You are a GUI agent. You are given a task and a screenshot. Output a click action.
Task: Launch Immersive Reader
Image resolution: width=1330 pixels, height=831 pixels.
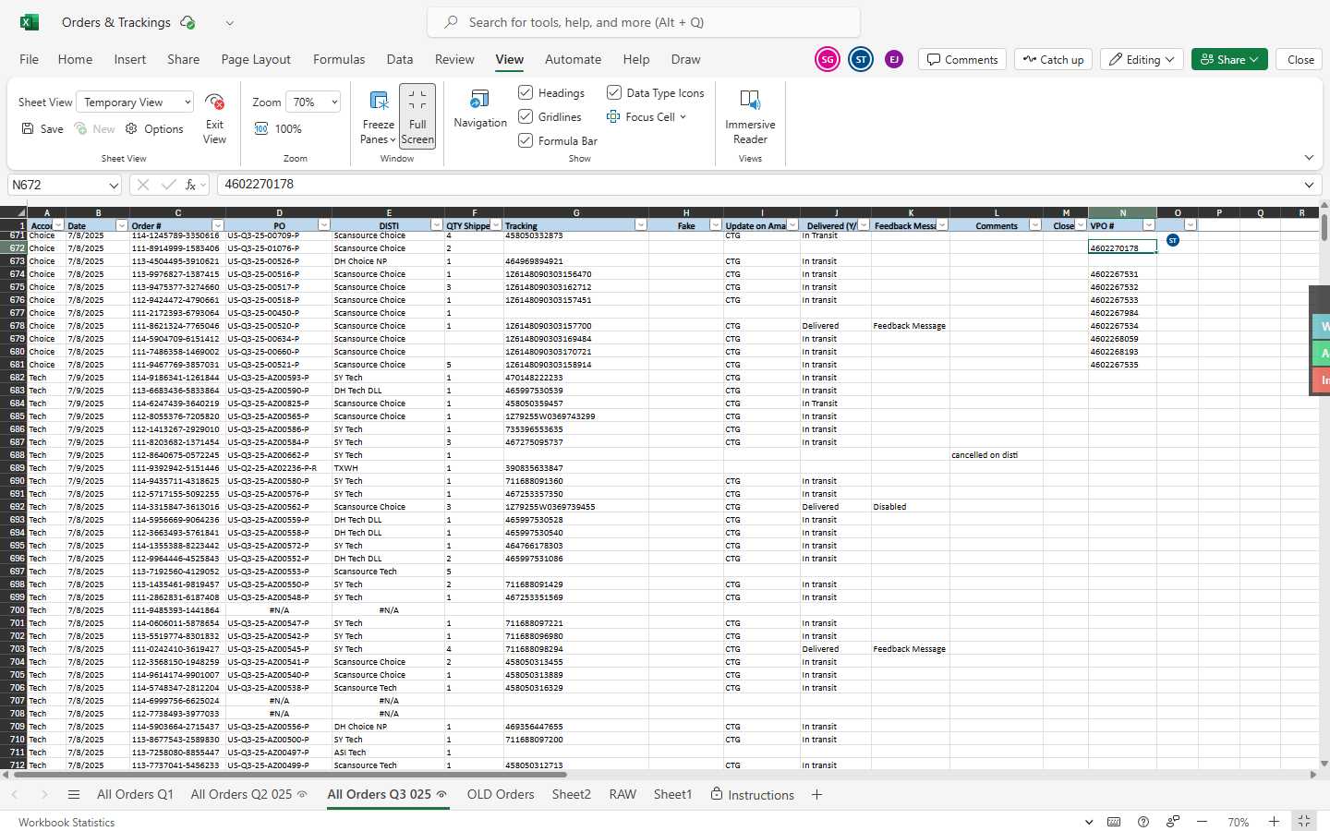pos(750,116)
